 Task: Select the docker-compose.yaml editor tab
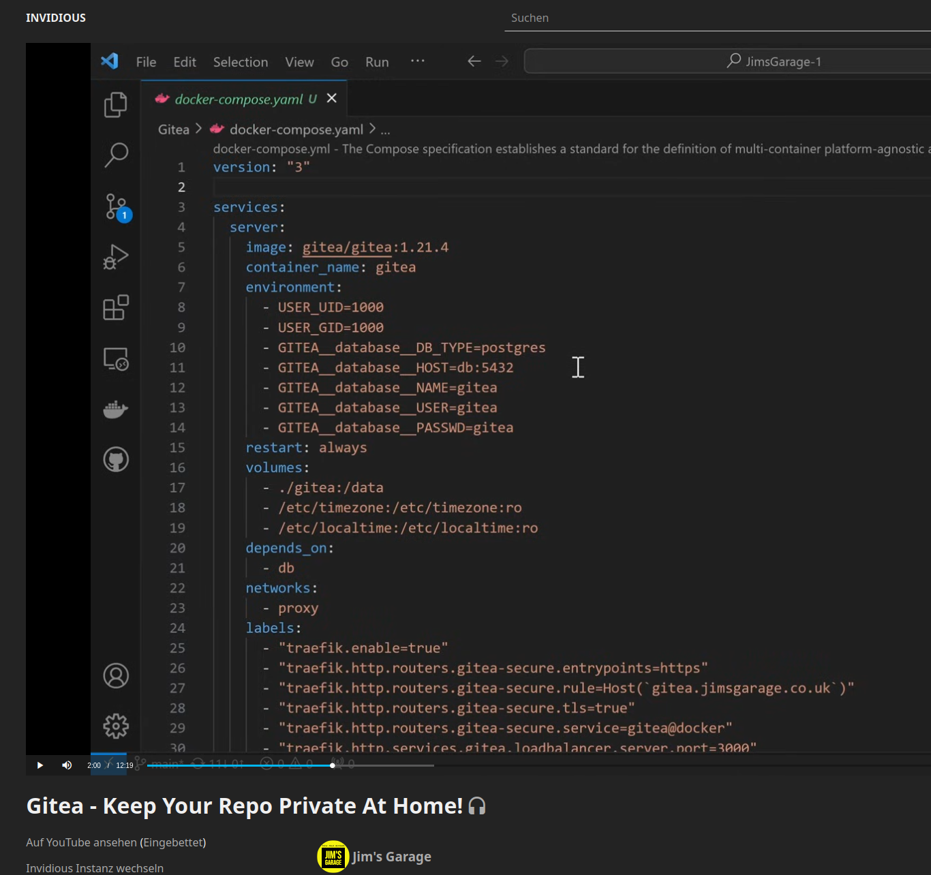[239, 99]
